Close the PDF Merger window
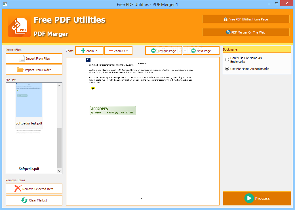The width and height of the screenshot is (295, 210). (287, 3)
